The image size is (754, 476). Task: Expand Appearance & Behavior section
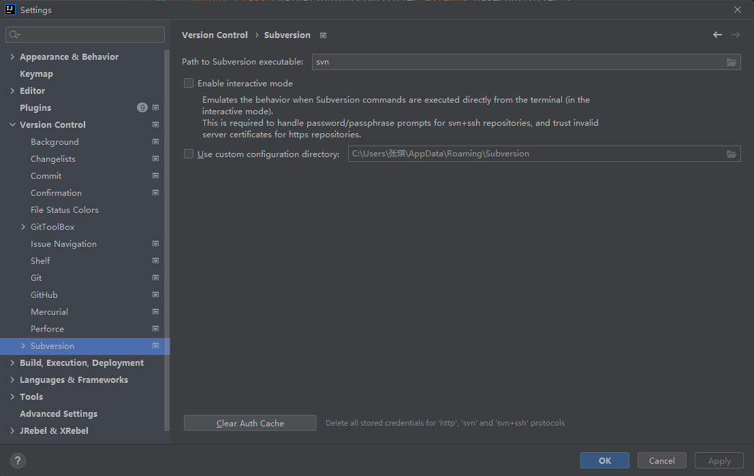[12, 56]
